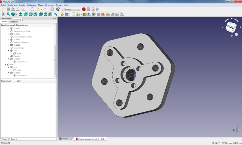Click the red macro record button
The width and height of the screenshot is (242, 145).
[84, 9]
